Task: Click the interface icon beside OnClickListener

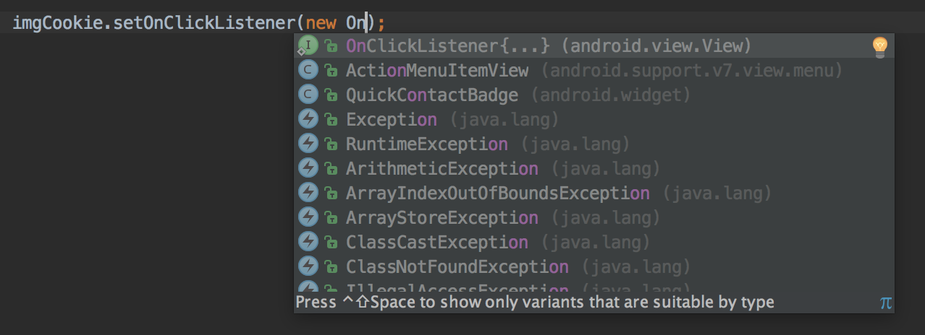Action: coord(308,46)
